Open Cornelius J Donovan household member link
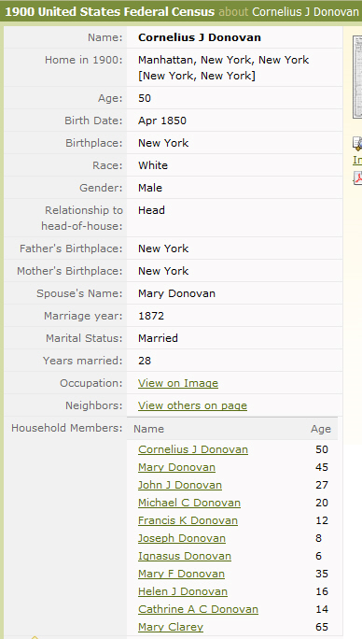 coord(193,449)
